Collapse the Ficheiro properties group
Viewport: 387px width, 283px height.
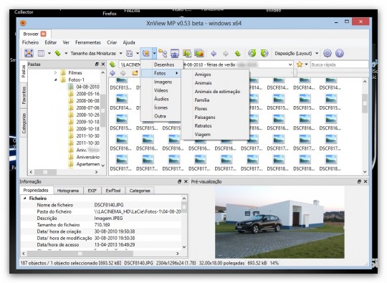(x=24, y=198)
